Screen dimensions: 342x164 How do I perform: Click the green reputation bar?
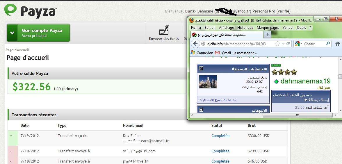coord(276,65)
